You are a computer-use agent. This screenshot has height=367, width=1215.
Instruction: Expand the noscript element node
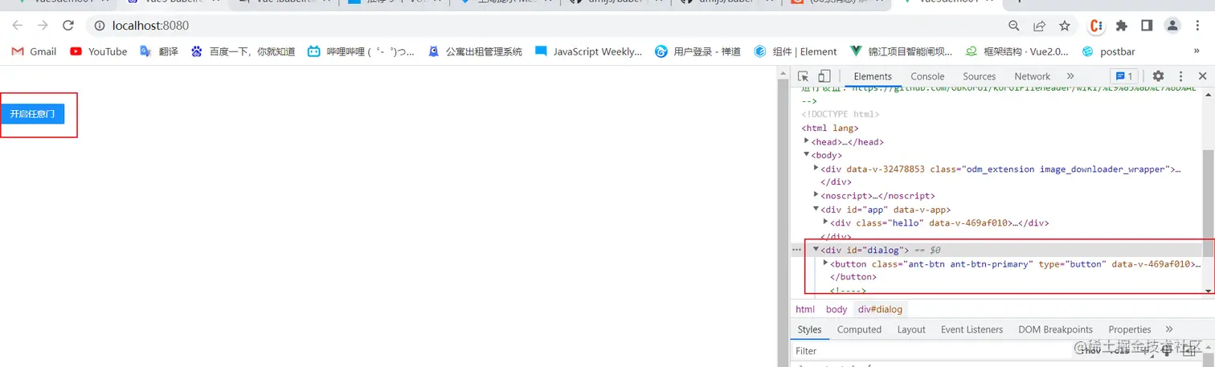click(816, 195)
